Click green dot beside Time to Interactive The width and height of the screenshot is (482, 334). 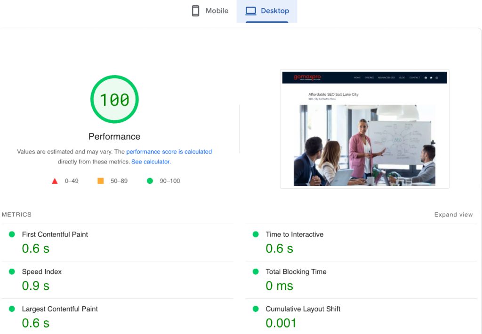tap(256, 234)
